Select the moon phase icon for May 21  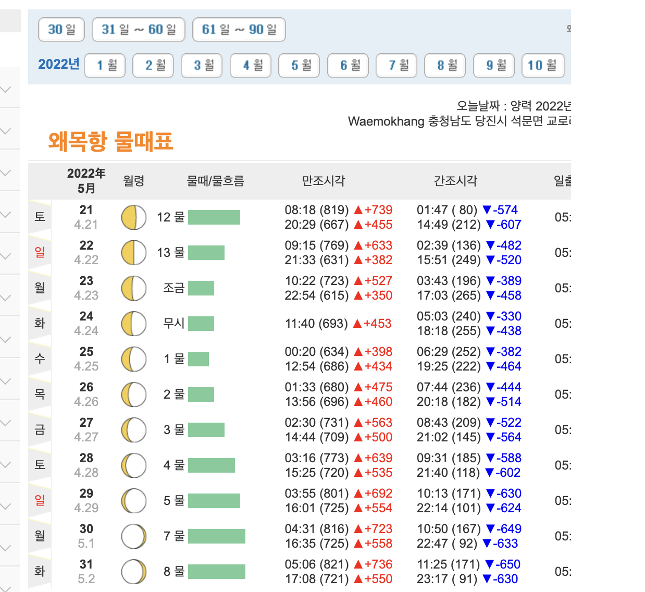(133, 217)
